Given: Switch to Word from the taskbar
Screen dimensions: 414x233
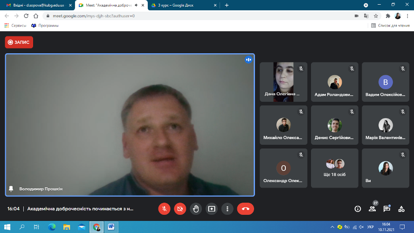Looking at the screenshot, I should 111,227.
